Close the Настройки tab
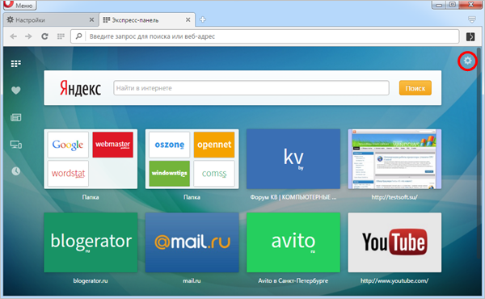 (91, 19)
